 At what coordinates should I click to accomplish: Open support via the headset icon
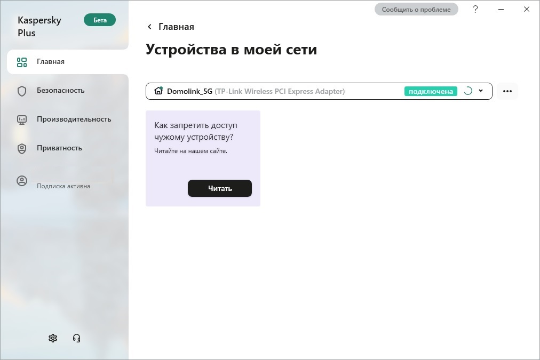(77, 338)
